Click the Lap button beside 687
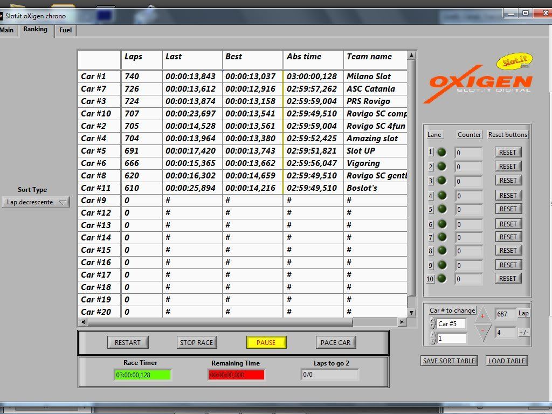The width and height of the screenshot is (552, 414). click(523, 313)
